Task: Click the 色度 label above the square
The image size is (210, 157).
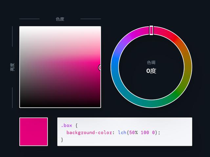Action: coord(60,19)
